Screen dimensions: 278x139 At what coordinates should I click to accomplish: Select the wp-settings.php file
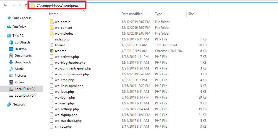(x=67, y=109)
